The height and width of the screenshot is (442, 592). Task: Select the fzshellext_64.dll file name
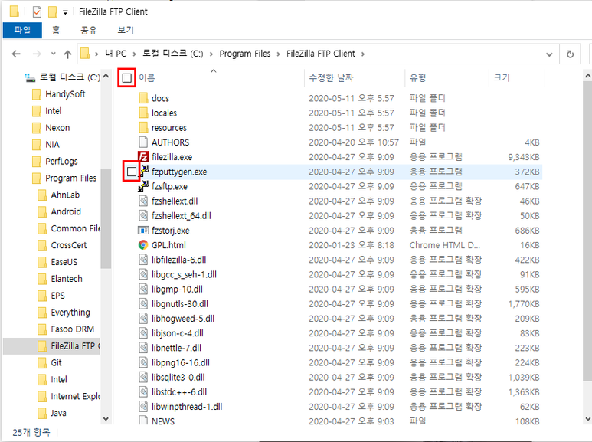click(x=182, y=216)
